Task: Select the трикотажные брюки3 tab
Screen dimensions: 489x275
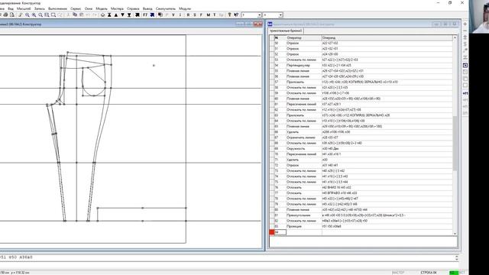Action: click(x=286, y=31)
